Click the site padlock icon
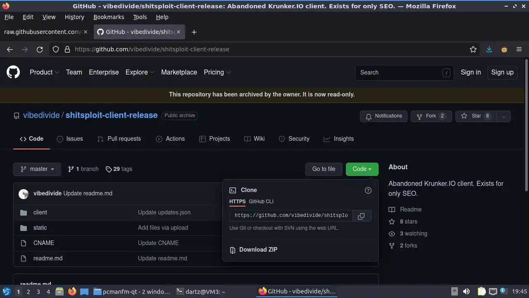The image size is (529, 298). [x=67, y=49]
